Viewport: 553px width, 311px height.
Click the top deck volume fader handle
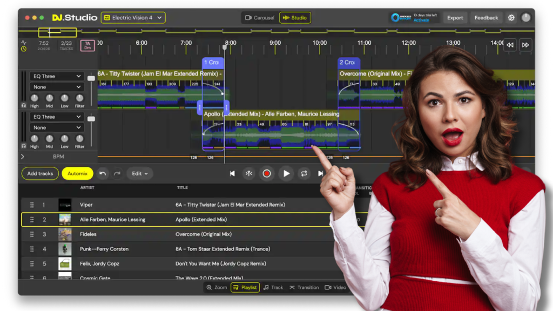[x=91, y=78]
